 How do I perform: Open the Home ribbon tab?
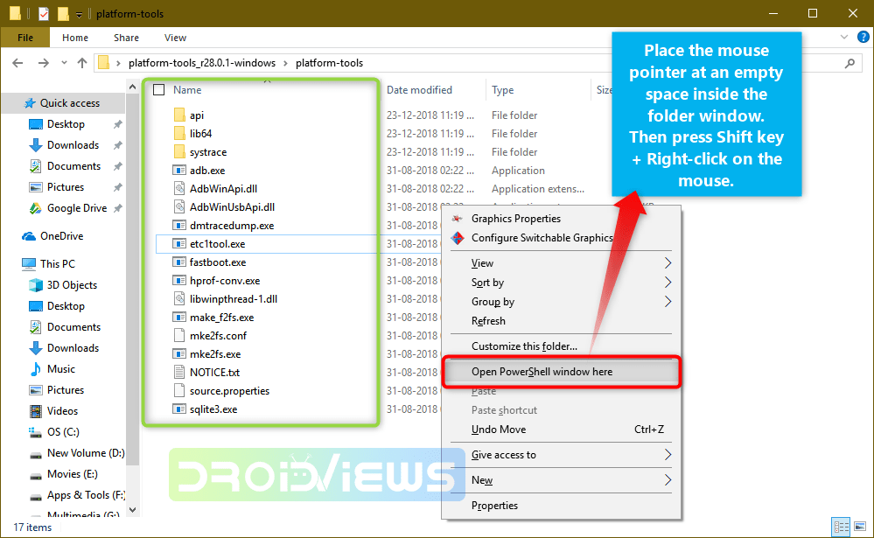point(75,38)
